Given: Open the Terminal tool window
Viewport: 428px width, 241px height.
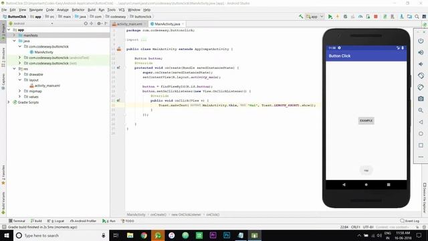Looking at the screenshot, I should tap(17, 221).
